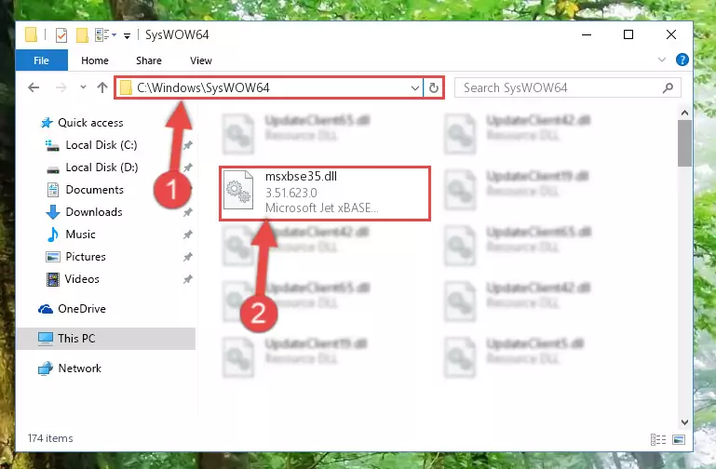This screenshot has height=469, width=716.
Task: Switch to the large thumbnails view layout
Action: [679, 439]
